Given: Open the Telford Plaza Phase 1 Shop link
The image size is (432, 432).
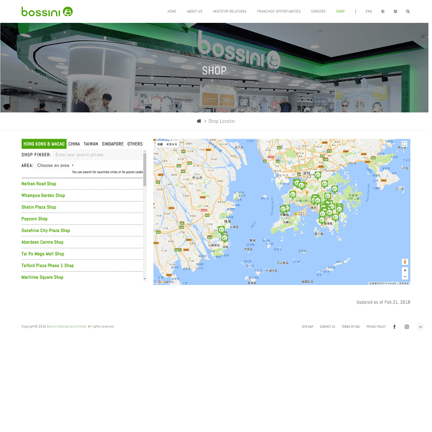Looking at the screenshot, I should point(48,266).
